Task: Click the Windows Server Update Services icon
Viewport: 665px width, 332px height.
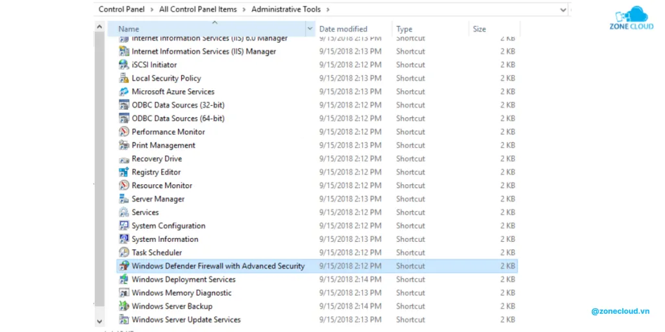Action: [x=124, y=320]
